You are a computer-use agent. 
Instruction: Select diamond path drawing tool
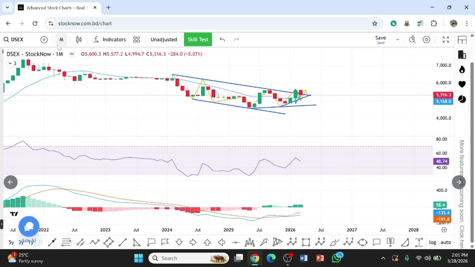[109, 243]
